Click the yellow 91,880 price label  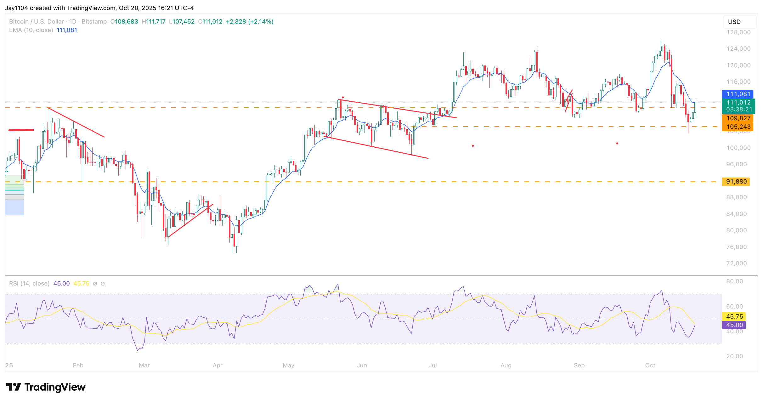pos(736,182)
